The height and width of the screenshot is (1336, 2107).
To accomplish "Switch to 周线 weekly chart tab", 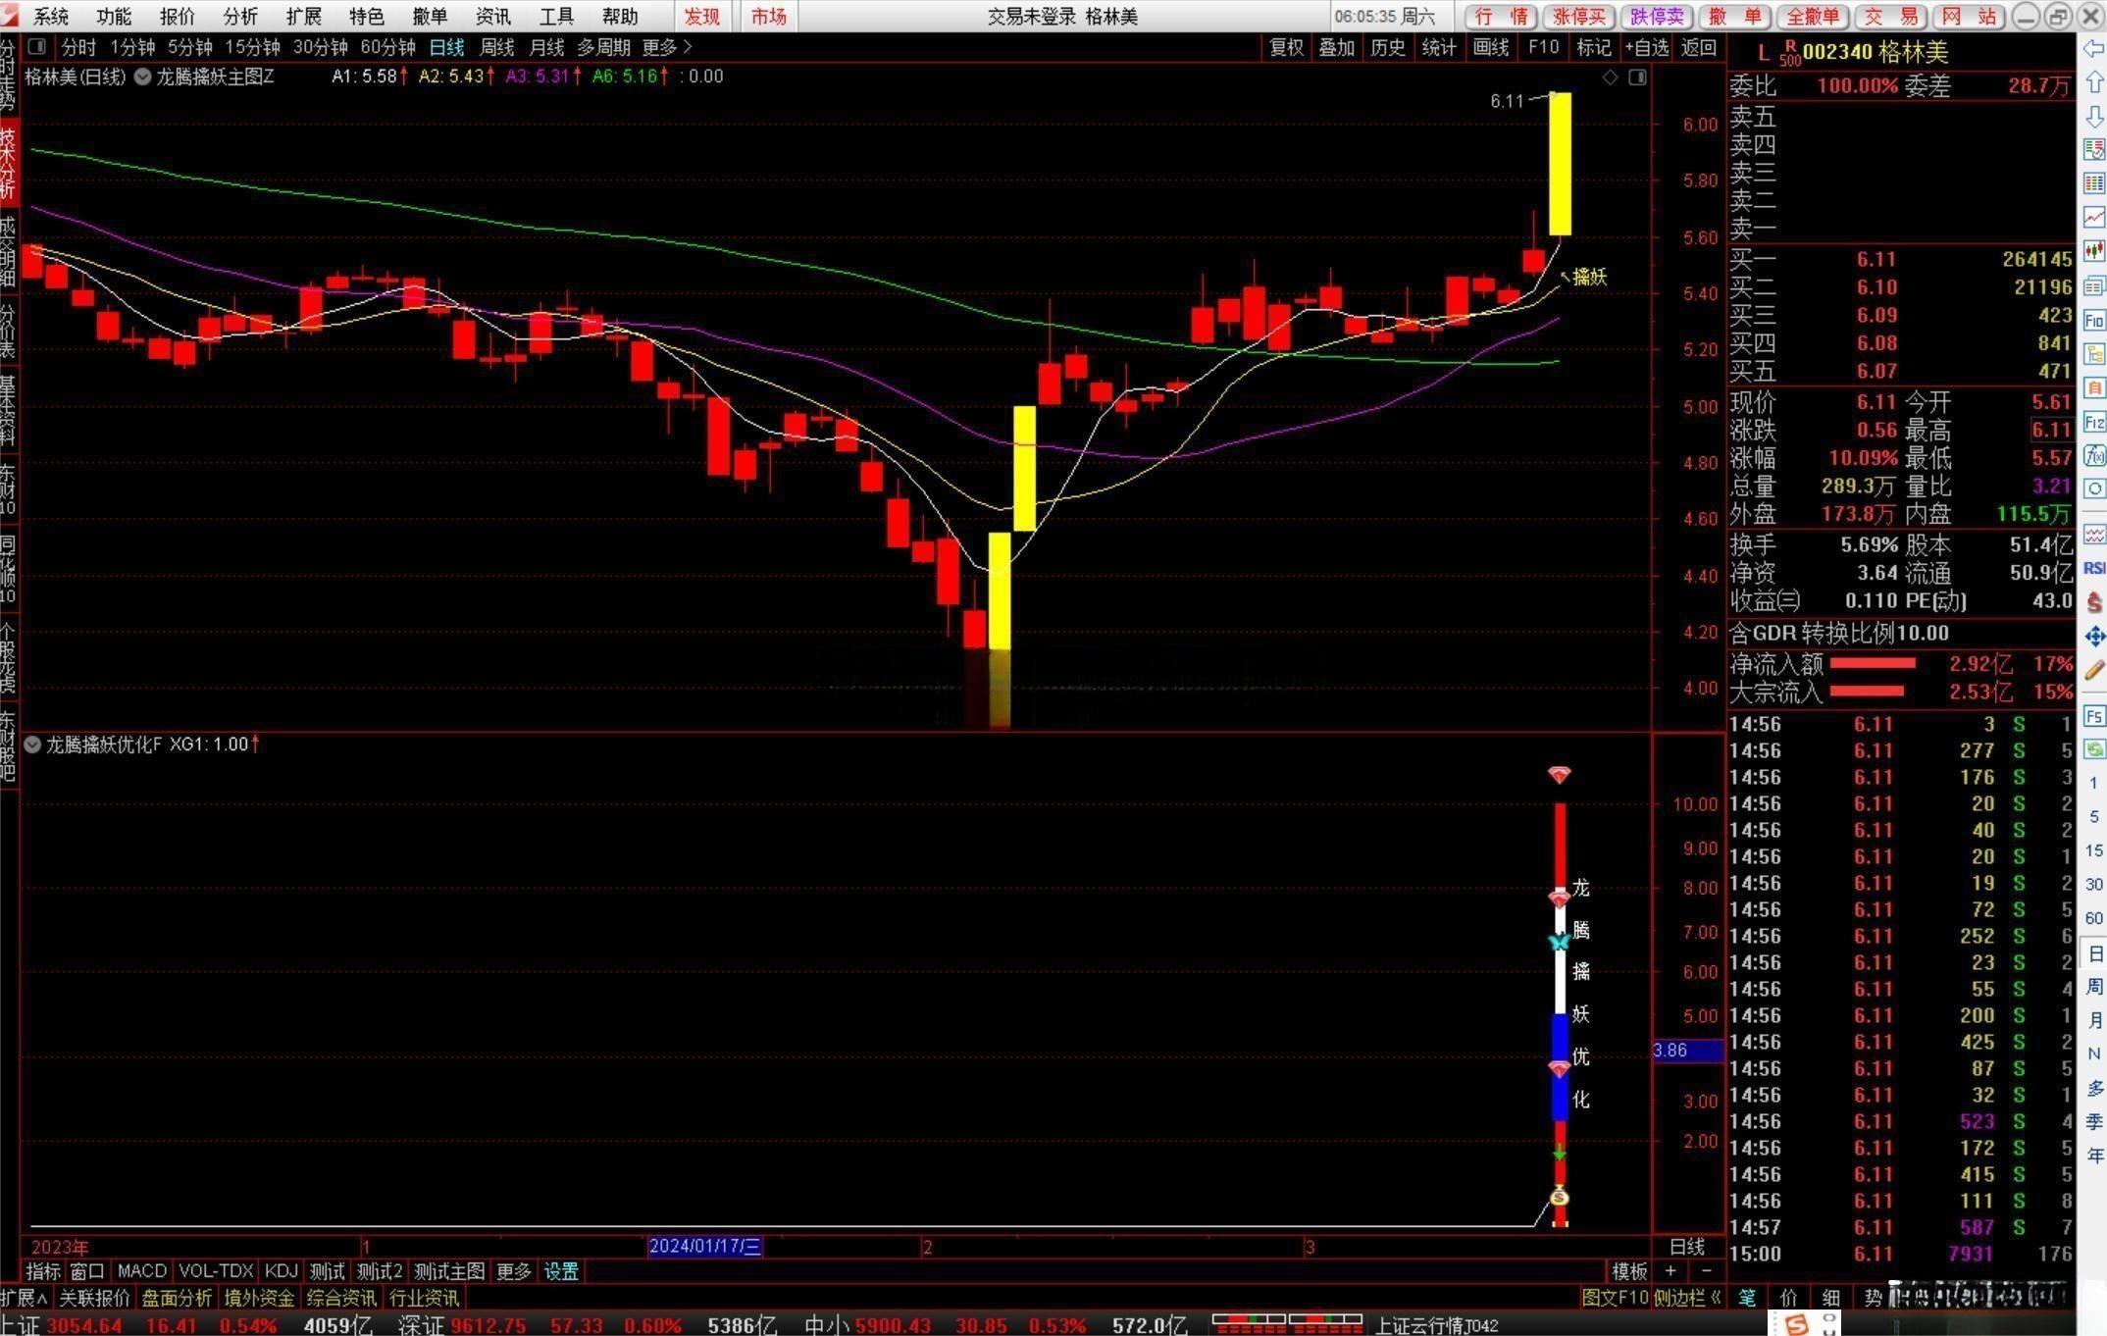I will [x=497, y=47].
